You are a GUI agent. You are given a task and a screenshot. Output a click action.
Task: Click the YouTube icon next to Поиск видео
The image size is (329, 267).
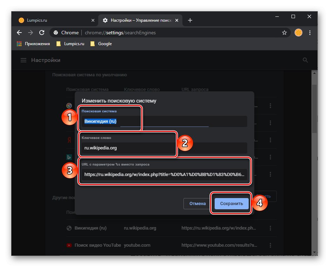point(69,245)
